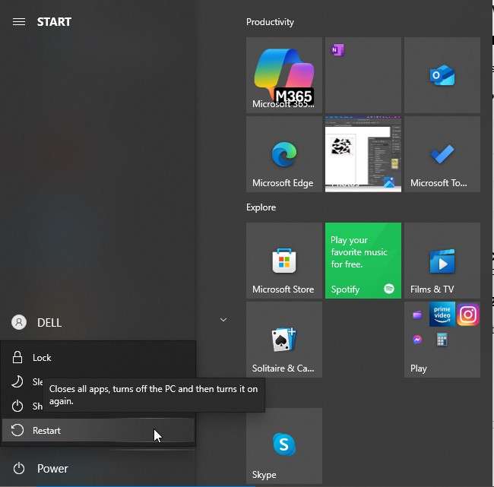The width and height of the screenshot is (494, 487).
Task: Open Calculator icon in Play folder
Action: pos(442,340)
